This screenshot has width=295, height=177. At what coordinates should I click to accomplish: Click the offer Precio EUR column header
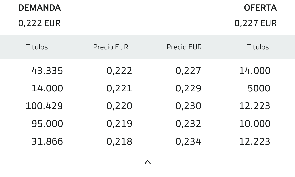pyautogui.click(x=184, y=47)
